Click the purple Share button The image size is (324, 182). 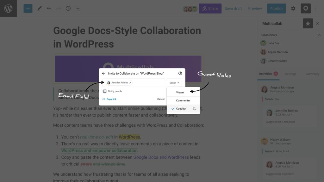(x=210, y=9)
